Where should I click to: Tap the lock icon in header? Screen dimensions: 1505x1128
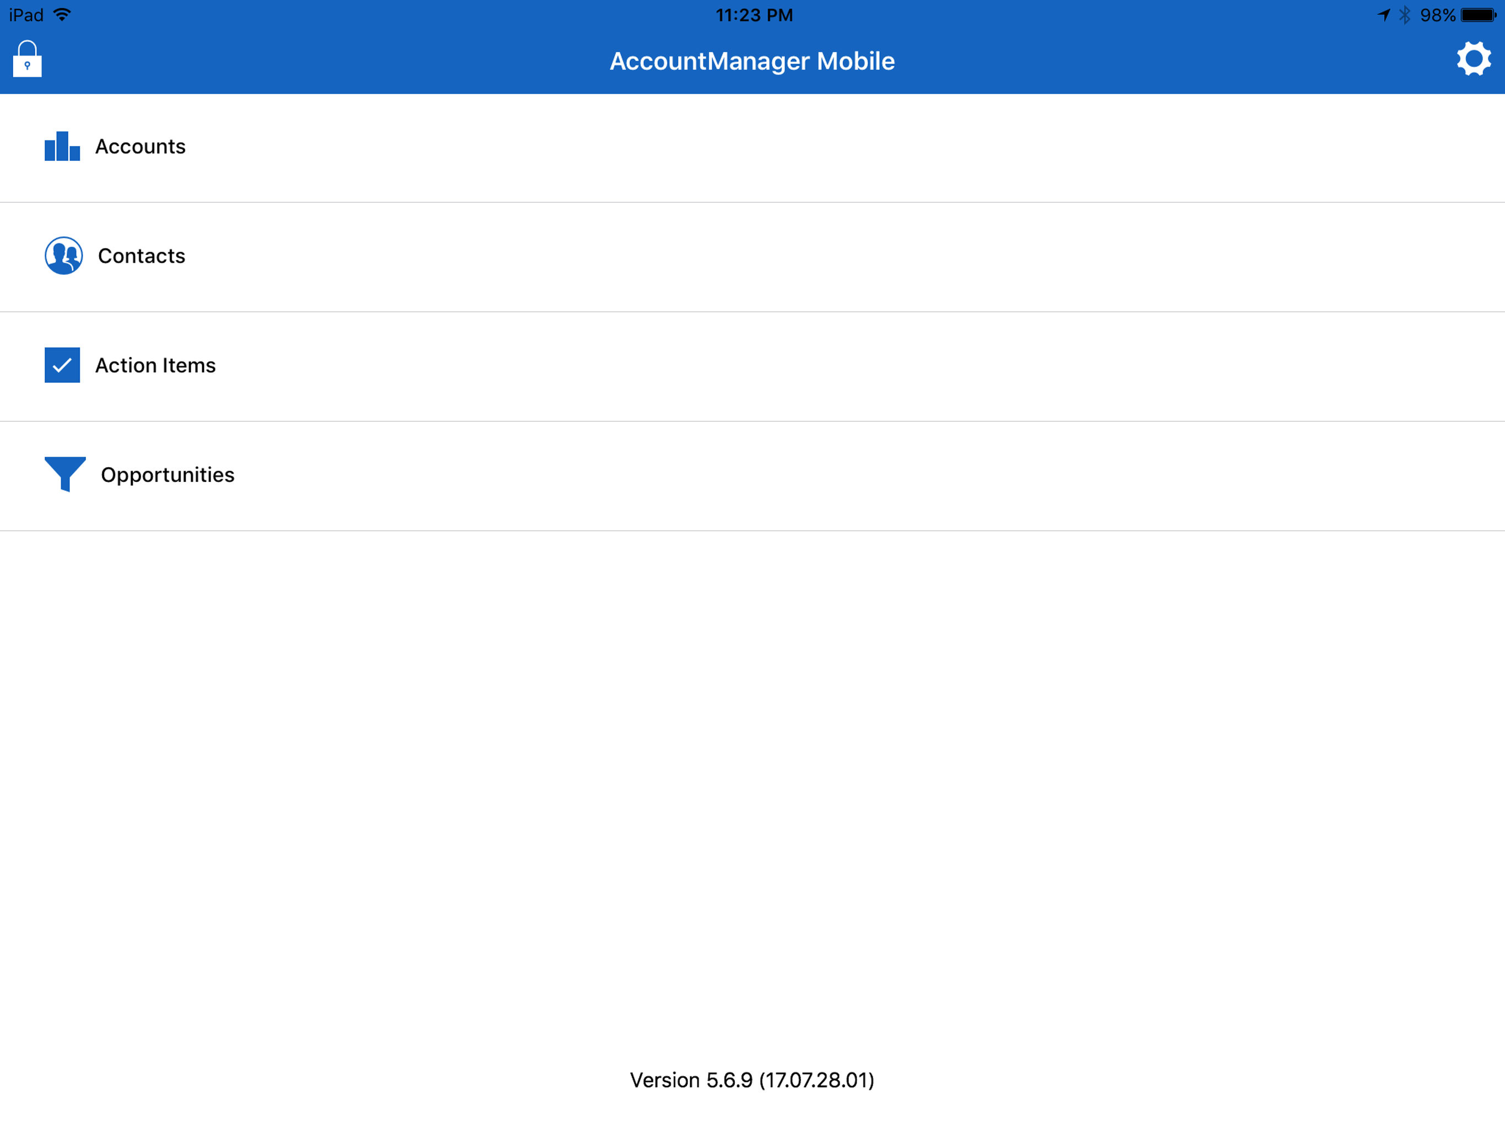pyautogui.click(x=27, y=59)
